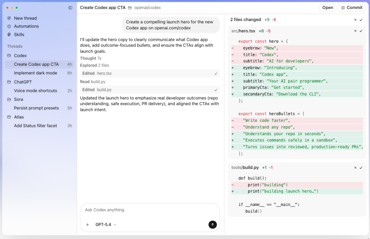Open the Edited hero.tsx step
Screen dimensions: 370x239
coord(150,73)
